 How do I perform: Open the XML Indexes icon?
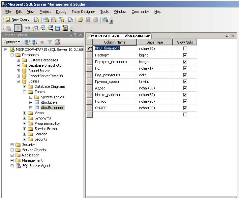click(x=50, y=28)
